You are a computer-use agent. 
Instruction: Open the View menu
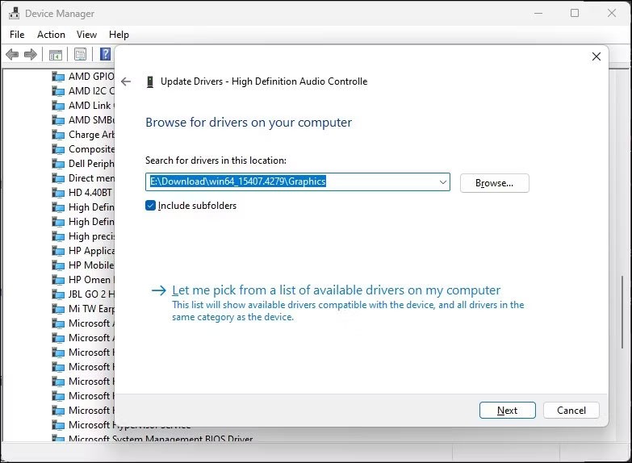86,35
